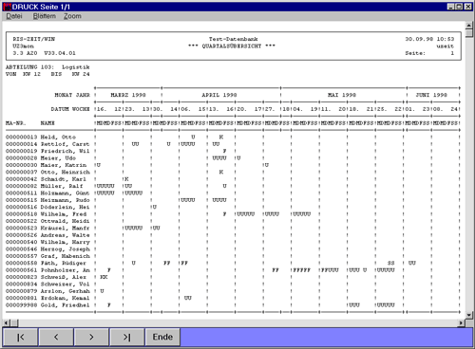The image size is (475, 349).
Task: Close the DRUCK print preview window
Action: pos(467,7)
